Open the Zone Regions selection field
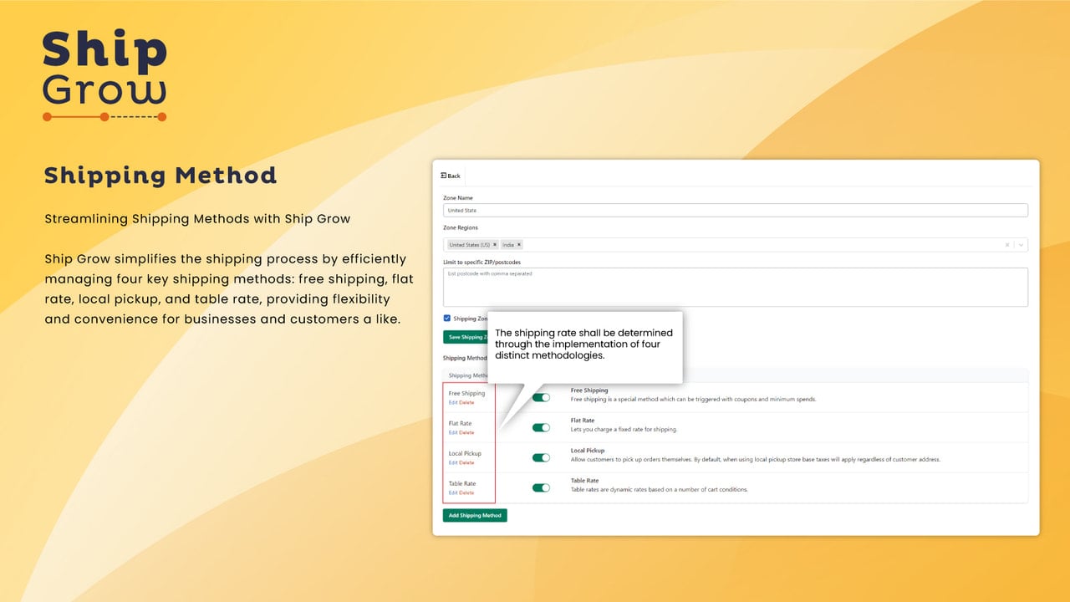Viewport: 1070px width, 602px height. point(736,245)
